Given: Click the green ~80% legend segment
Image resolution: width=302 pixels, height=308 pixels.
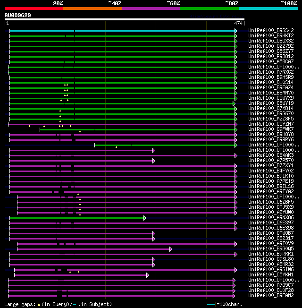Looking at the screenshot, I should pyautogui.click(x=210, y=9).
